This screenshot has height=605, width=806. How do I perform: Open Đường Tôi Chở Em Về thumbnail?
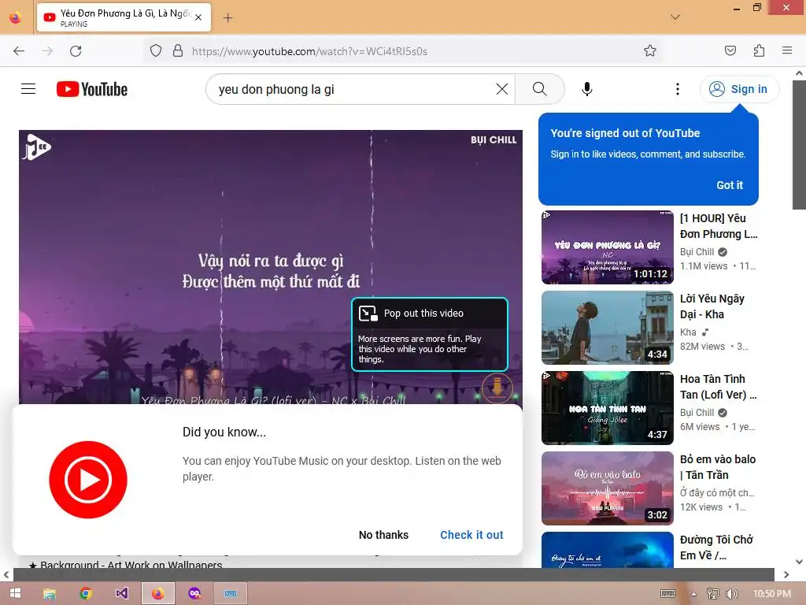coord(608,549)
